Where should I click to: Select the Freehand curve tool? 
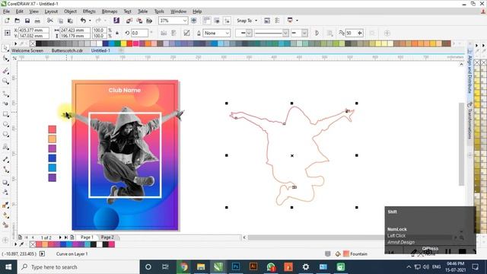[5, 94]
